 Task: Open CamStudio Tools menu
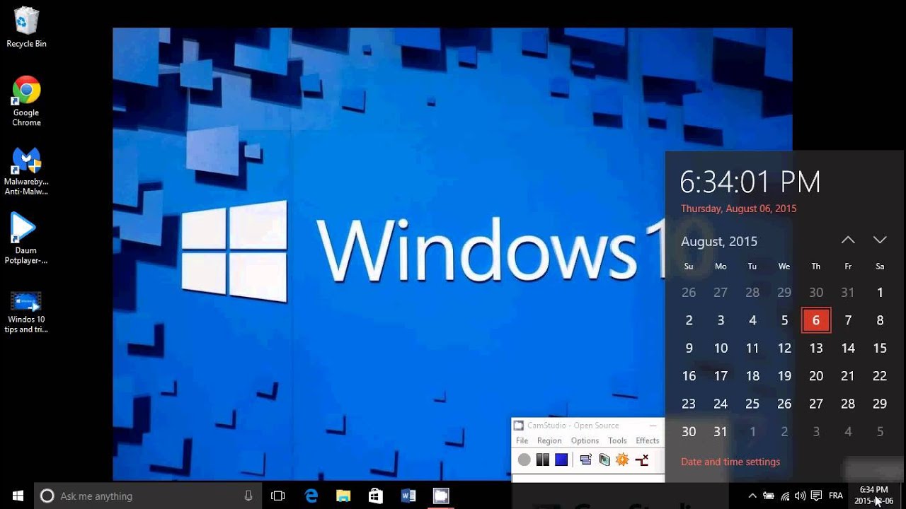pos(617,440)
